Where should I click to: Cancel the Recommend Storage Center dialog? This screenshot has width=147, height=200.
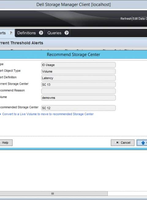[123, 142]
